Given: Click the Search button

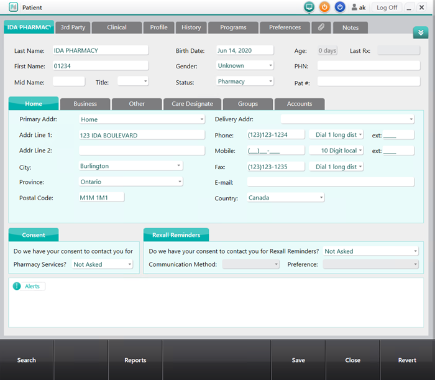Looking at the screenshot, I should 27,360.
